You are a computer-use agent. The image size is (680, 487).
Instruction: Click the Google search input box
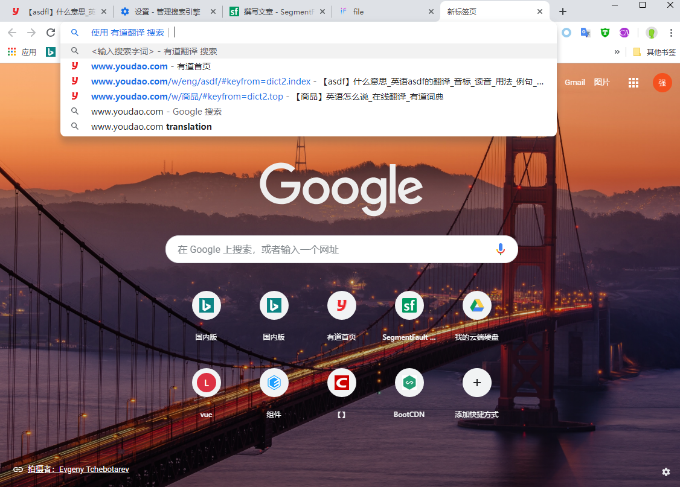(x=332, y=249)
